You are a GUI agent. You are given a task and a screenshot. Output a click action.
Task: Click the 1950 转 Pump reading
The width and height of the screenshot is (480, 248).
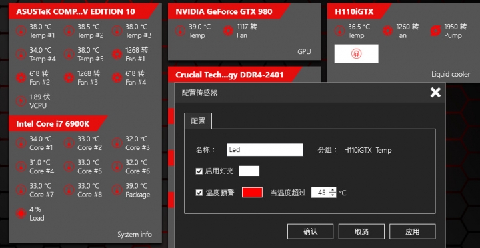click(x=455, y=31)
